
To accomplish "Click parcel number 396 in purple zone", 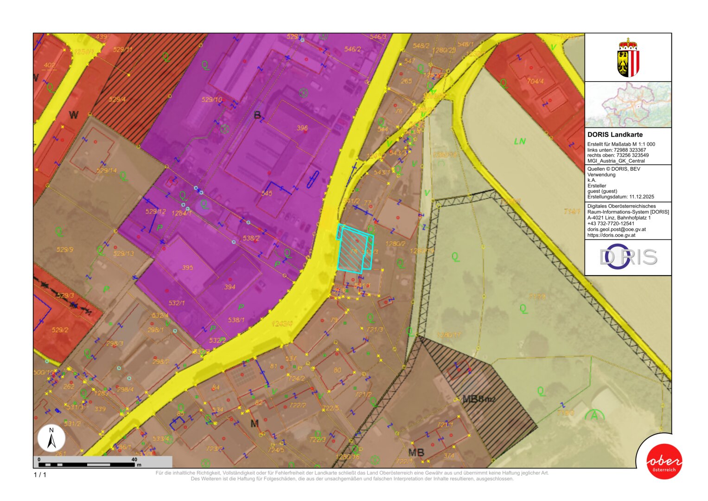I will [x=302, y=128].
